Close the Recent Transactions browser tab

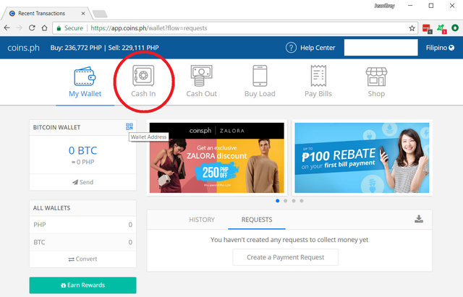(83, 13)
